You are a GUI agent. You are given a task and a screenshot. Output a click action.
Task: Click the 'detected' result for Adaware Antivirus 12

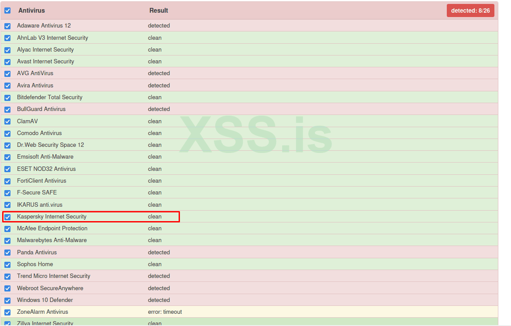click(159, 25)
